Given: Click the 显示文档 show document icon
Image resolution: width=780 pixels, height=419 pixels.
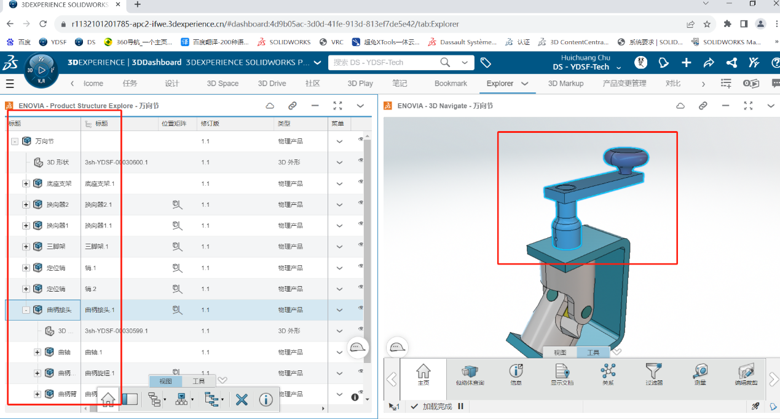Looking at the screenshot, I should [x=562, y=374].
